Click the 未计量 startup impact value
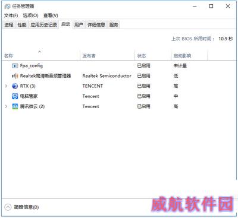 tap(180, 66)
